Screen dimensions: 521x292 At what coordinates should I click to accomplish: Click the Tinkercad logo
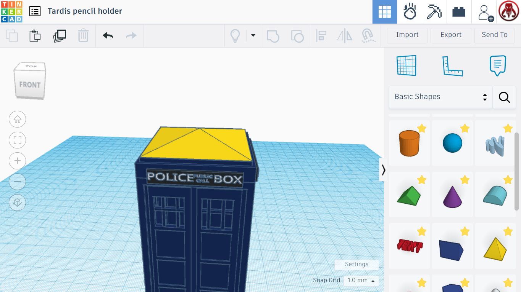[x=11, y=11]
